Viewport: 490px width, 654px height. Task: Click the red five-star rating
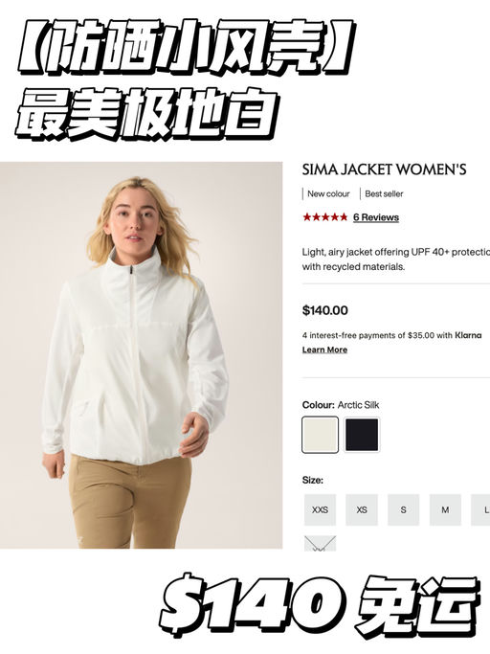point(324,217)
